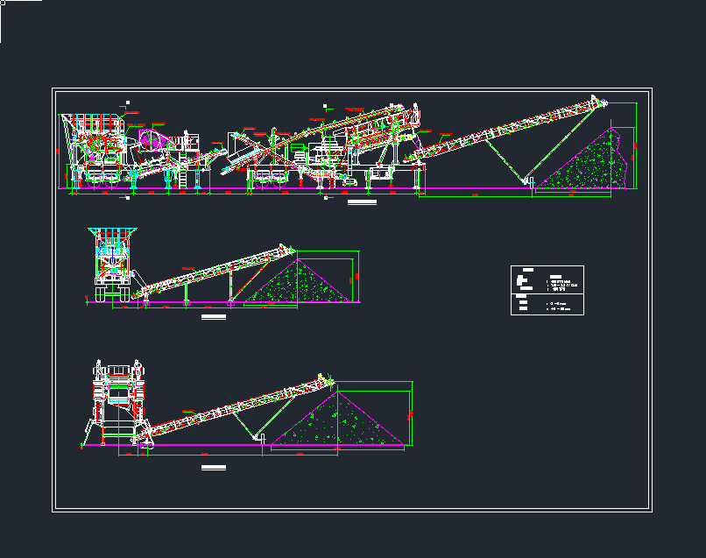Click the title label under the bottom view
Image resolution: width=706 pixels, height=558 pixels.
coord(213,469)
